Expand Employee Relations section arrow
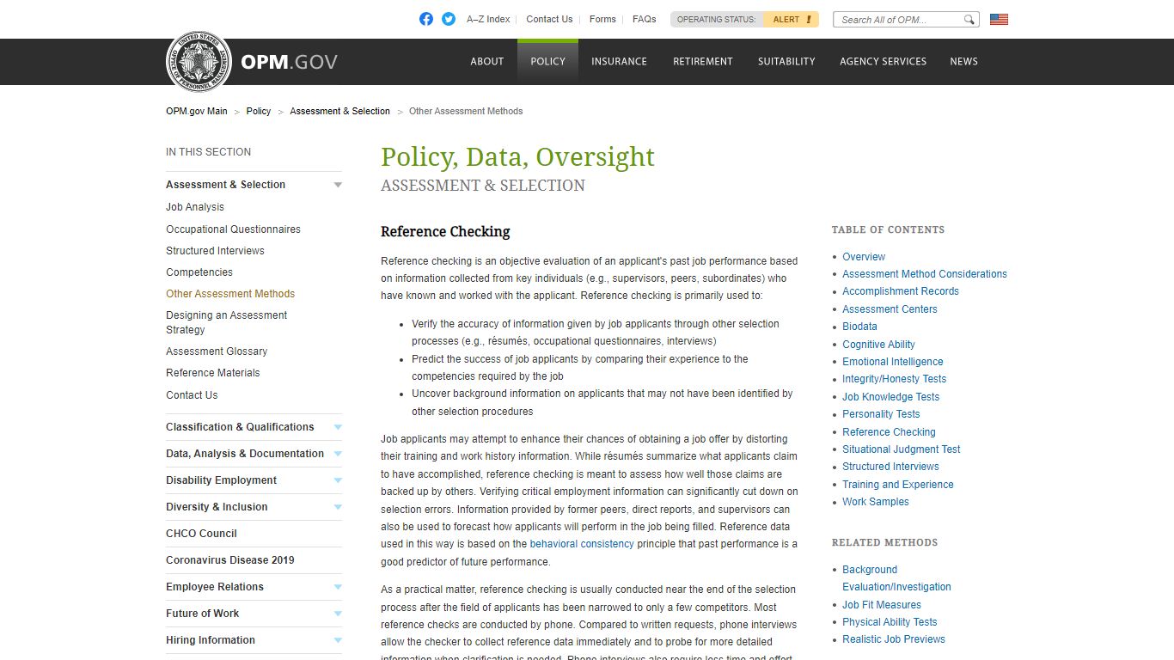Viewport: 1174px width, 660px height. 338,587
